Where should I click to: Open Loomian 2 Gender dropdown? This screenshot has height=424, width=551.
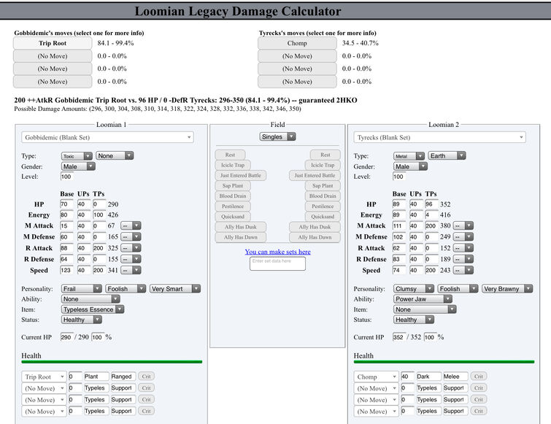(410, 166)
